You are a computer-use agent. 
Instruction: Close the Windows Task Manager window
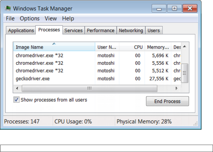pos(190,9)
